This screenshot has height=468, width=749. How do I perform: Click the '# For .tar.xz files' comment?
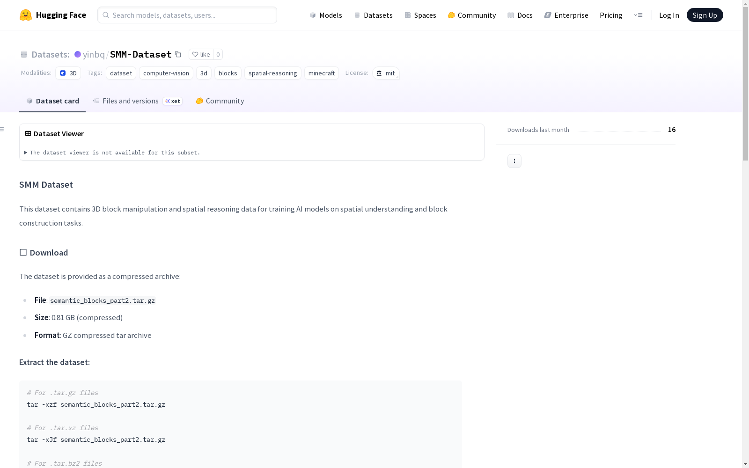63,428
